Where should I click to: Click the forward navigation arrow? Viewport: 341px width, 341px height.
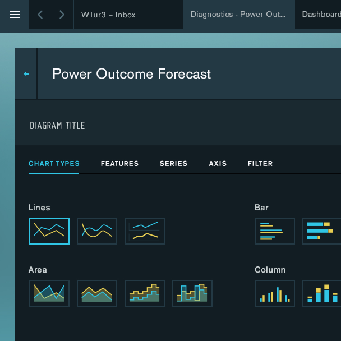[61, 14]
